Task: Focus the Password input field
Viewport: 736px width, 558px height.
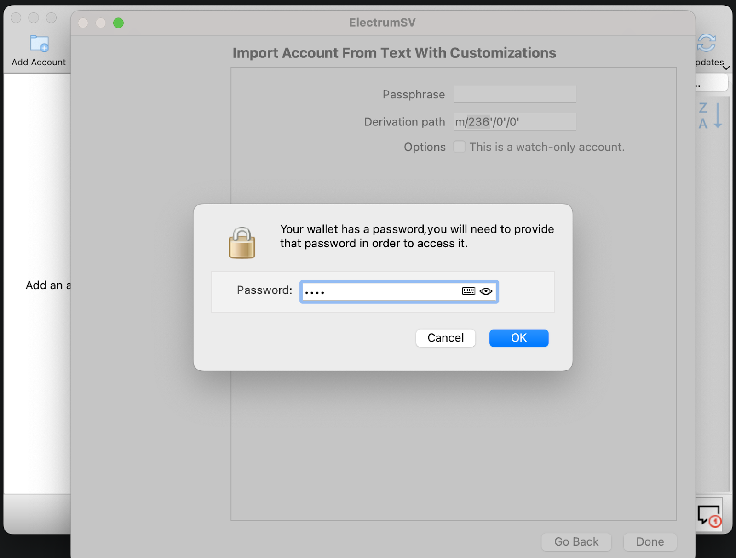Action: pos(399,291)
